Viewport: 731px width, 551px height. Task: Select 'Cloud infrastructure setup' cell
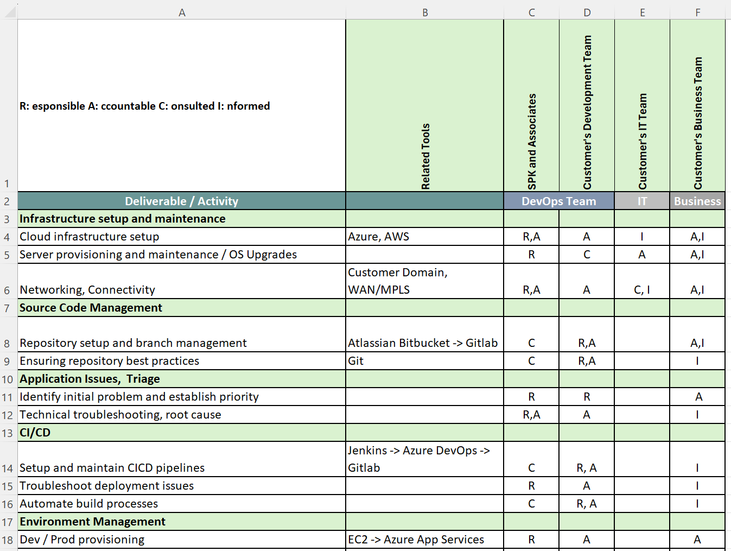pos(182,237)
